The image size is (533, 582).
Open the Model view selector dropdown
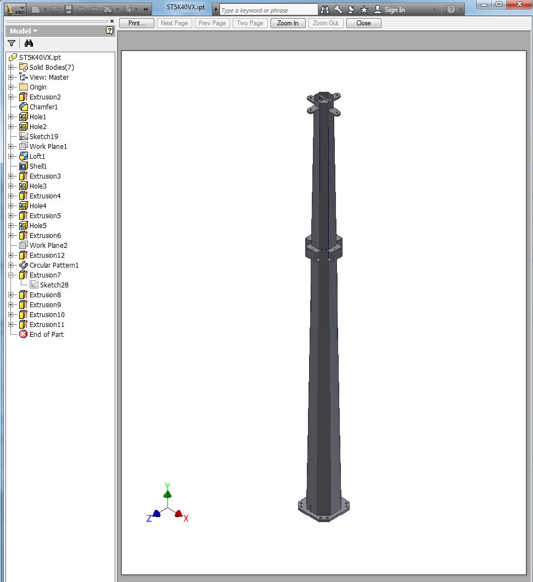coord(33,31)
